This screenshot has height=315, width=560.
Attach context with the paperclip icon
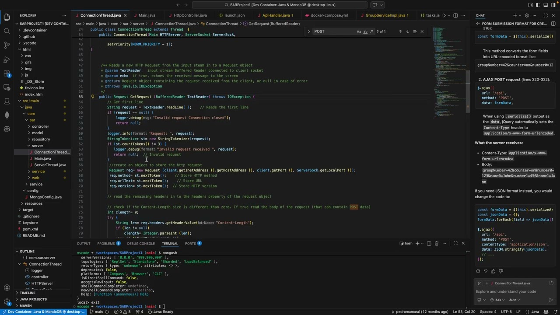pyautogui.click(x=479, y=283)
